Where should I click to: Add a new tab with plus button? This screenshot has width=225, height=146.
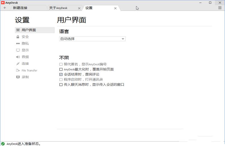[4, 8]
